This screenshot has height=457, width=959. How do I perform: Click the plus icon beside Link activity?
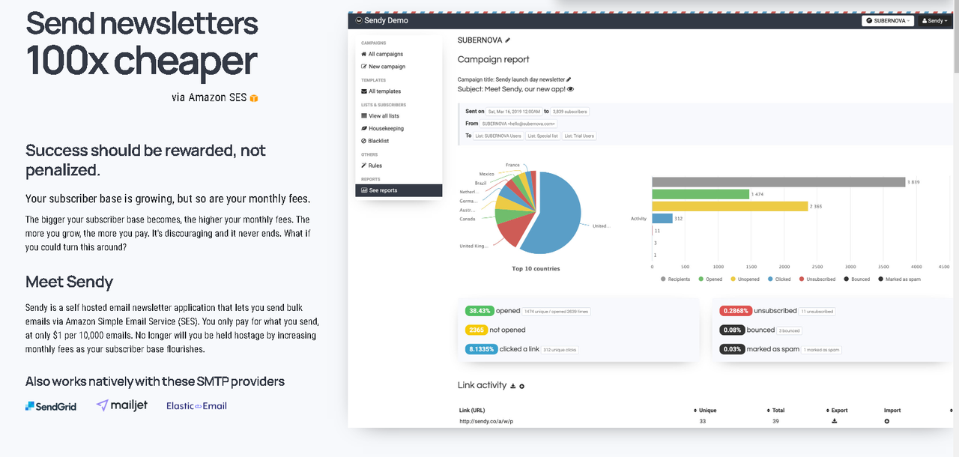coord(522,386)
